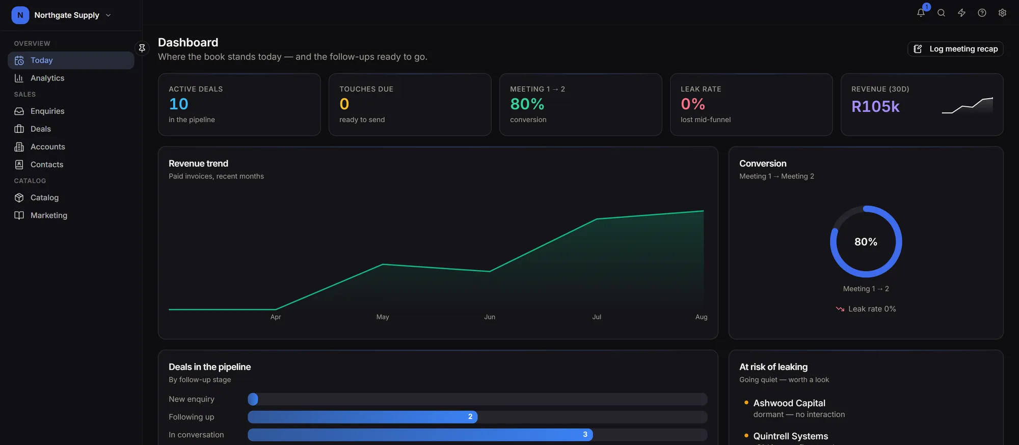Click the Deals in the pipeline heading
The height and width of the screenshot is (445, 1019).
[x=210, y=367]
